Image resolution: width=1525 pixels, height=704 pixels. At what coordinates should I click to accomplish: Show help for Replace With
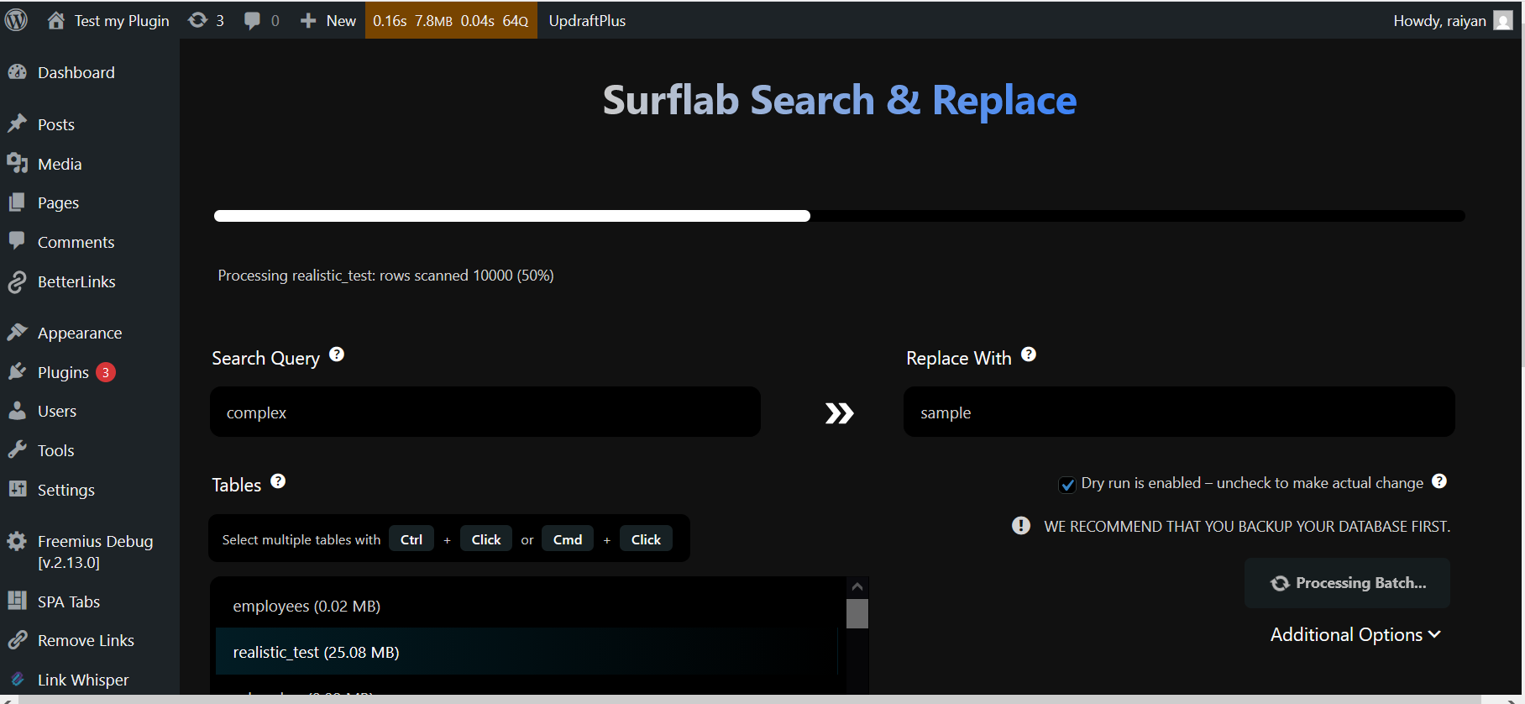click(x=1029, y=355)
